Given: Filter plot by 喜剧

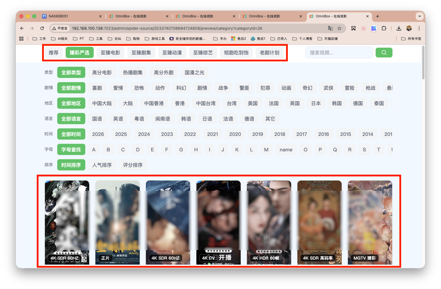Looking at the screenshot, I should 97,88.
